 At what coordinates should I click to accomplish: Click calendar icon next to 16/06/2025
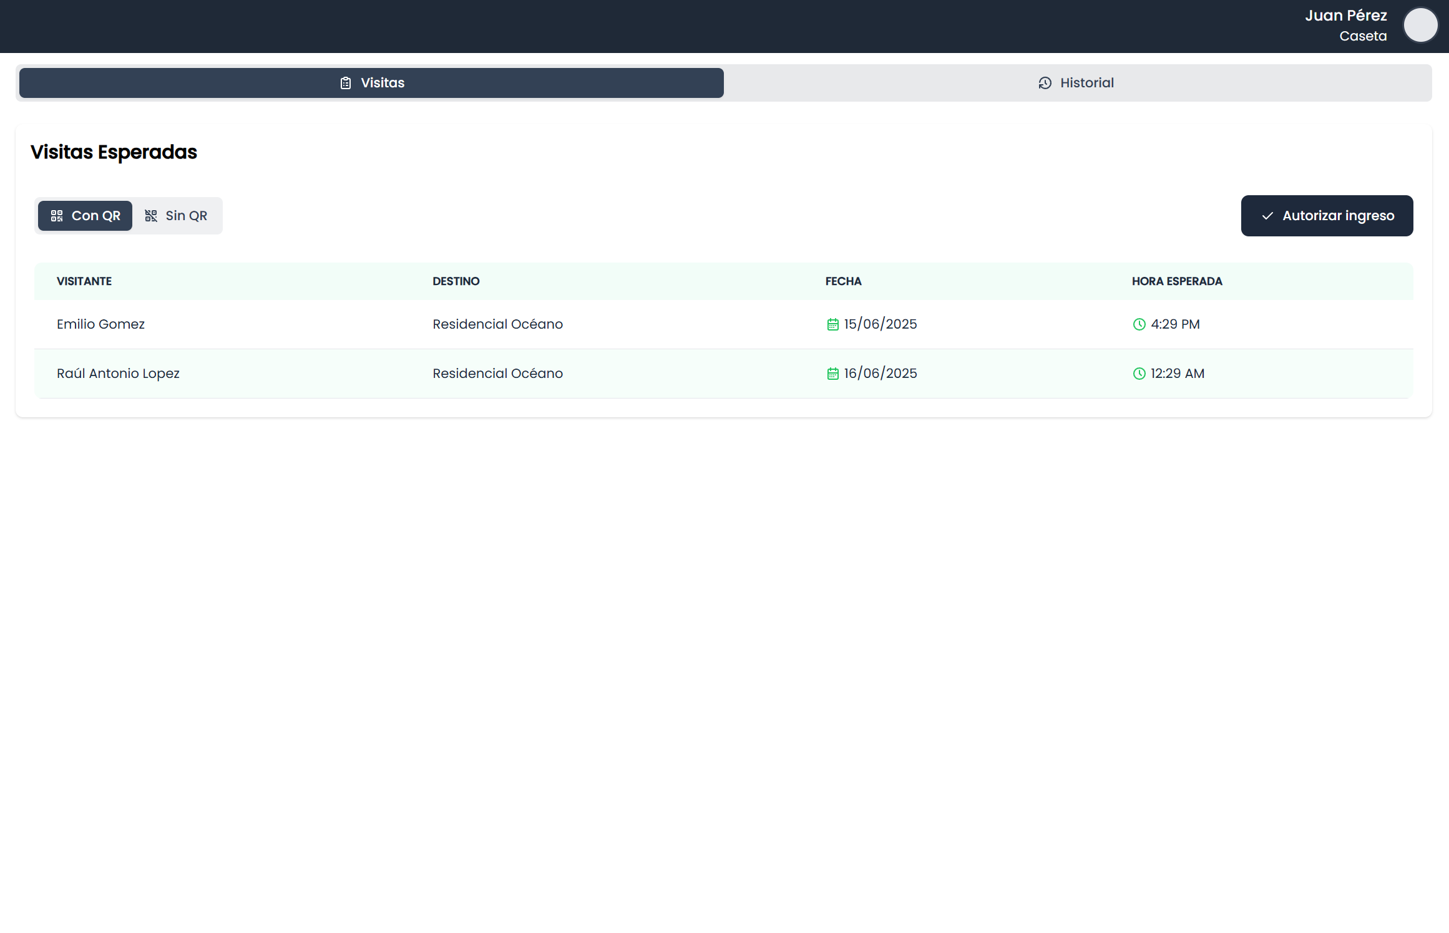(x=832, y=374)
